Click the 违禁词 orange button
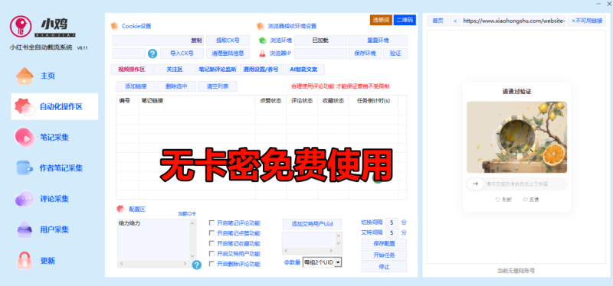 381,20
